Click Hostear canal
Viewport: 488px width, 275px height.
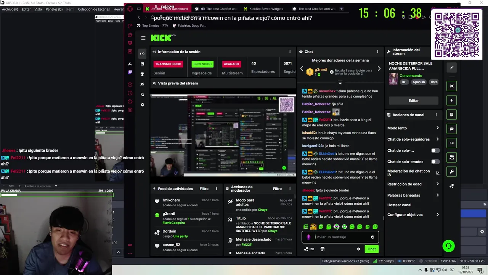click(x=399, y=205)
